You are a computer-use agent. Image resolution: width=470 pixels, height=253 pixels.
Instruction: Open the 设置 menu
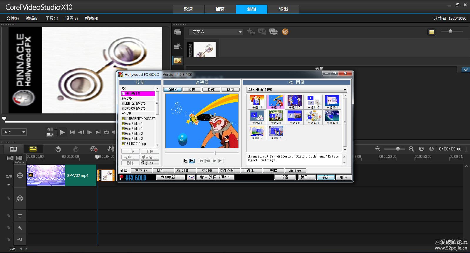(x=71, y=18)
